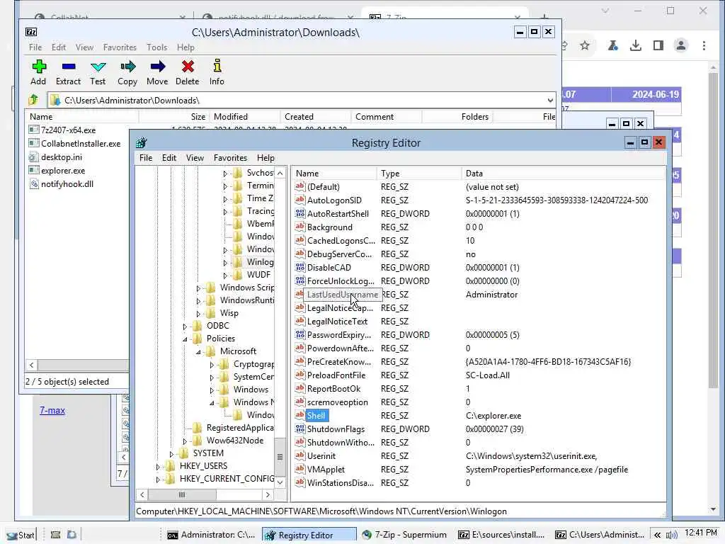Expand the HKEY_USERS hive
This screenshot has width=725, height=544.
158,466
